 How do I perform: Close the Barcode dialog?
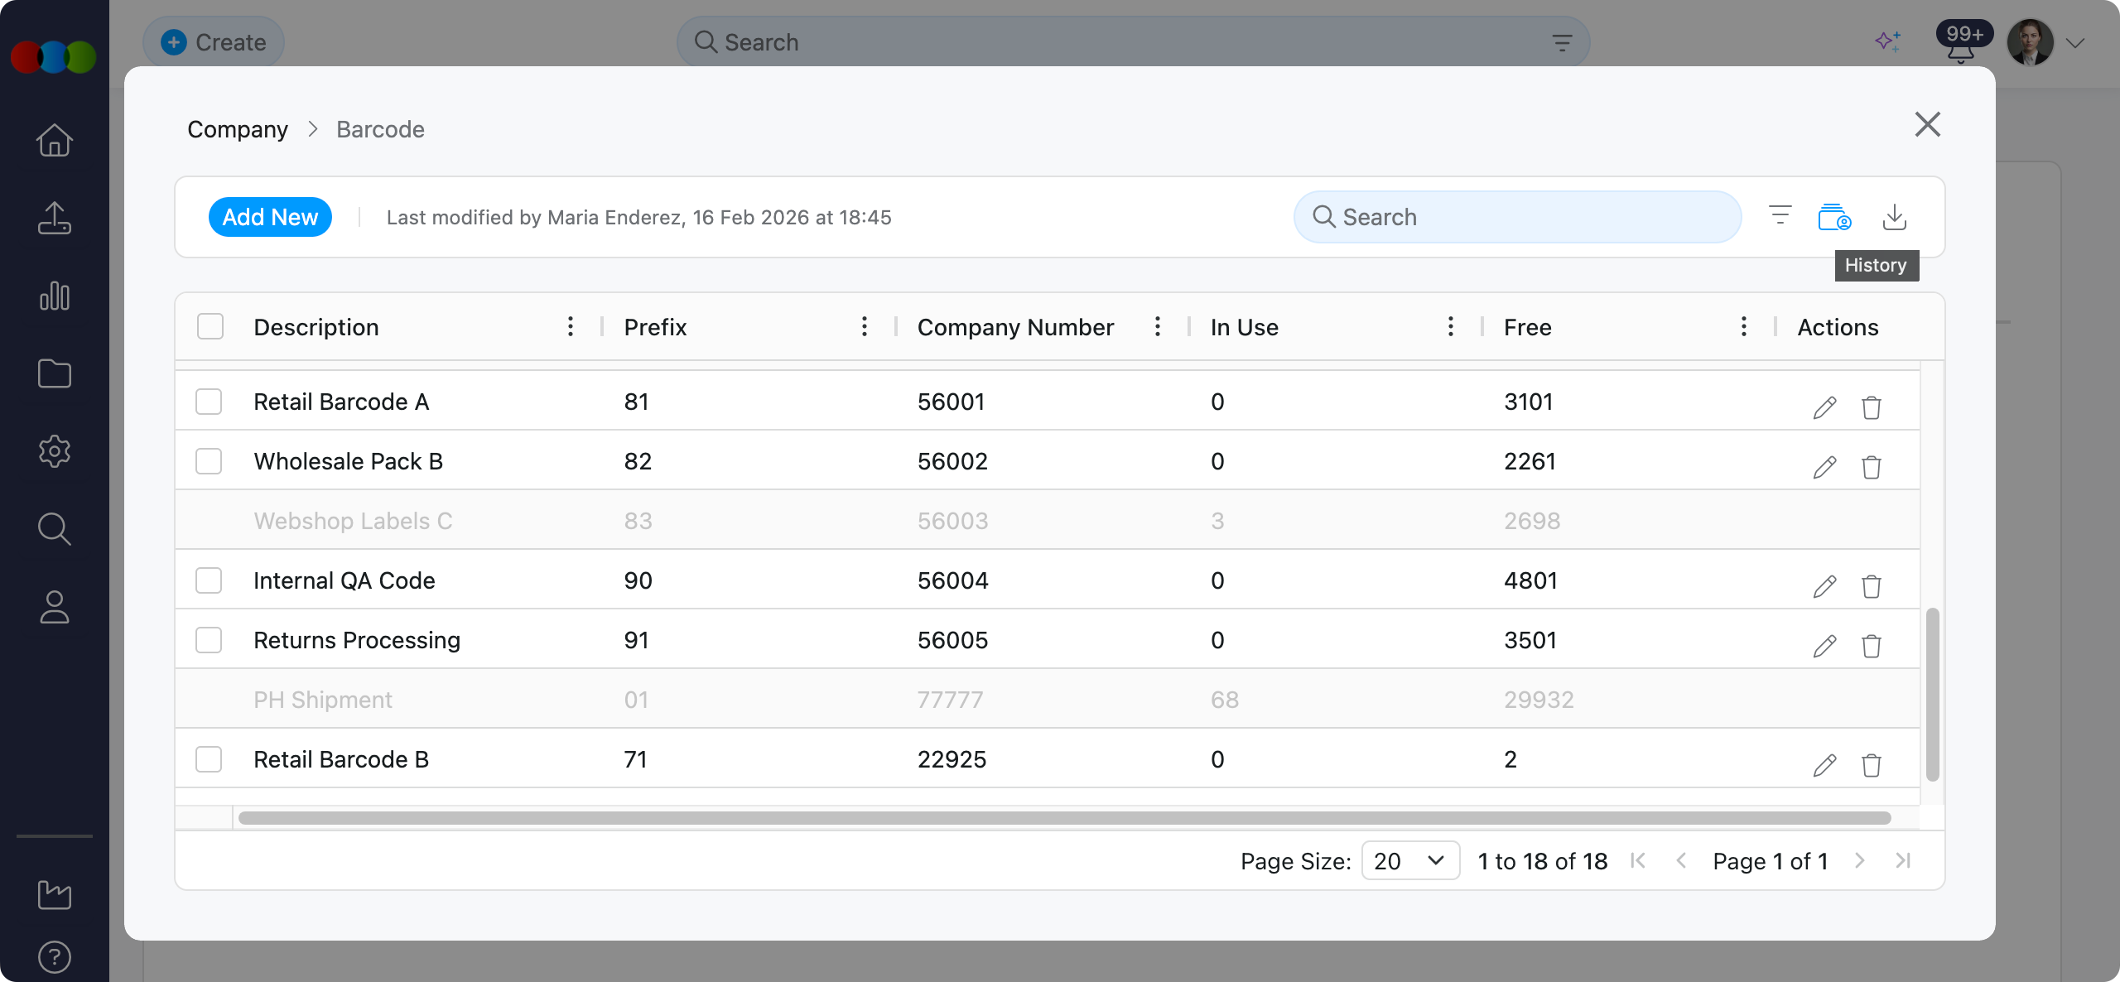pyautogui.click(x=1927, y=125)
